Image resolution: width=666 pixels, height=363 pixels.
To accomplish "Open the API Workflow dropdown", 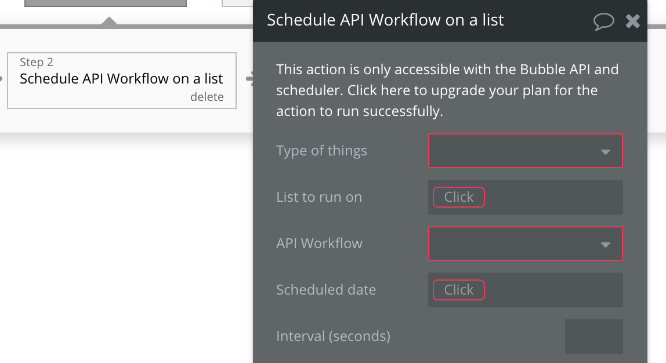I will pyautogui.click(x=525, y=244).
